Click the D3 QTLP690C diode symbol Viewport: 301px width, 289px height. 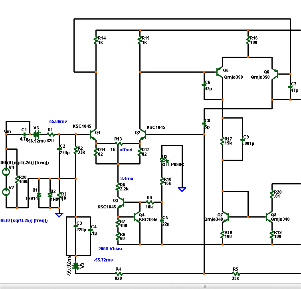(x=164, y=160)
